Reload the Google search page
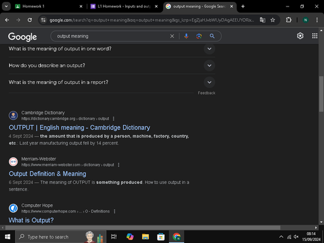This screenshot has width=324, height=243. click(30, 20)
